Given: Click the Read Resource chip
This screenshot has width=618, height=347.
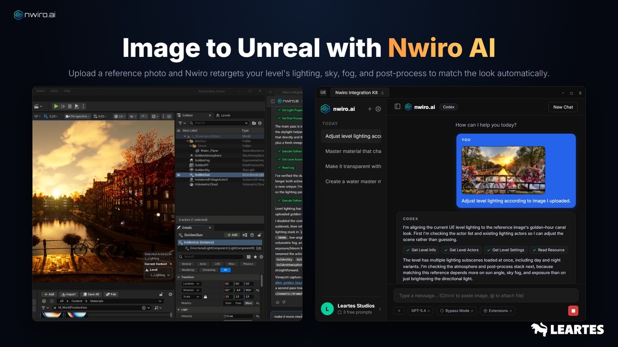Looking at the screenshot, I should click(x=548, y=250).
